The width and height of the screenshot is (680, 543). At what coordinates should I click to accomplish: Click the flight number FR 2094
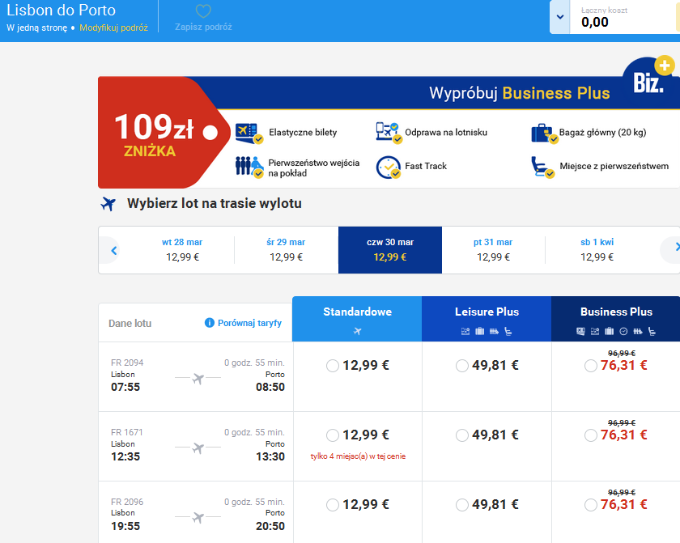pos(127,363)
